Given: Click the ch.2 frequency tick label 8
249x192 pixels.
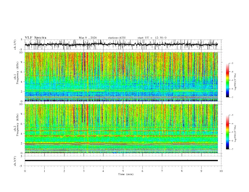Looking at the screenshot, I should coord(22,114).
